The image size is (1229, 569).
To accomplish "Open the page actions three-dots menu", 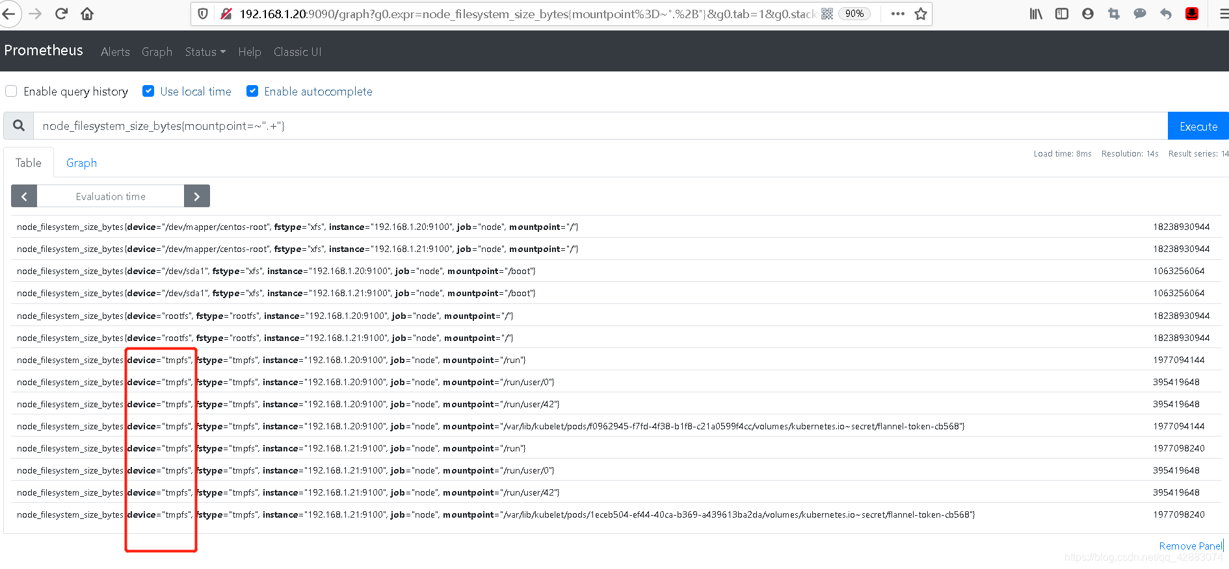I will point(898,14).
